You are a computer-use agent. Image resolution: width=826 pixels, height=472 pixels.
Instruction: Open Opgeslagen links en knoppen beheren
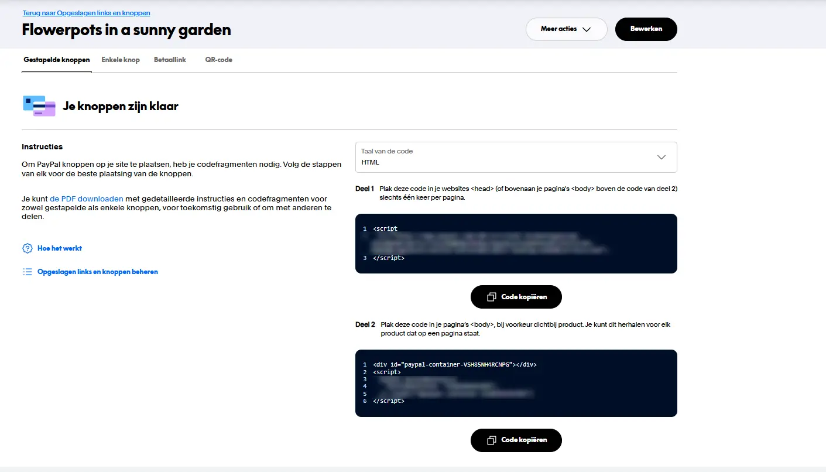(x=98, y=272)
